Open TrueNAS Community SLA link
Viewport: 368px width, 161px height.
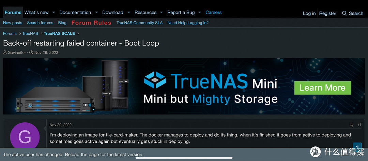139,23
